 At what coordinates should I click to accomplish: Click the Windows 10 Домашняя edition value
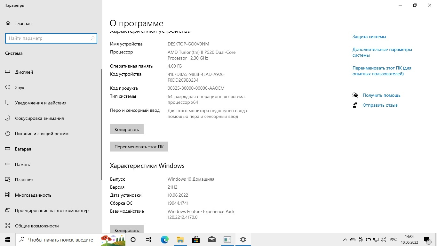(191, 179)
